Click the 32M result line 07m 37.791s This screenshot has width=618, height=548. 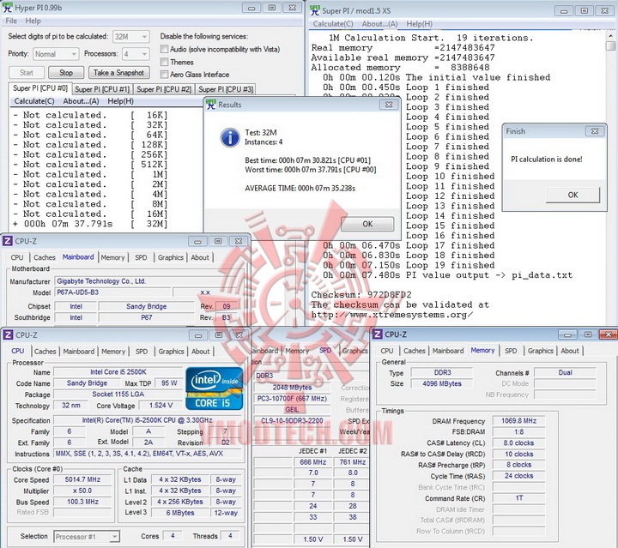click(x=90, y=224)
